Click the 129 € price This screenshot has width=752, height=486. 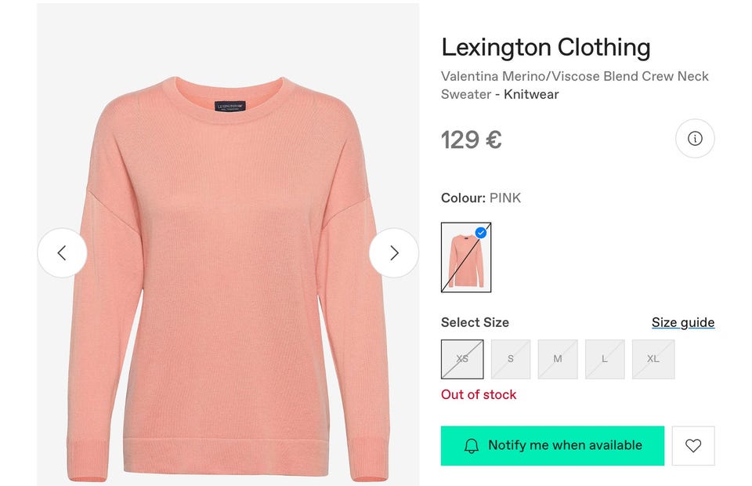coord(471,140)
